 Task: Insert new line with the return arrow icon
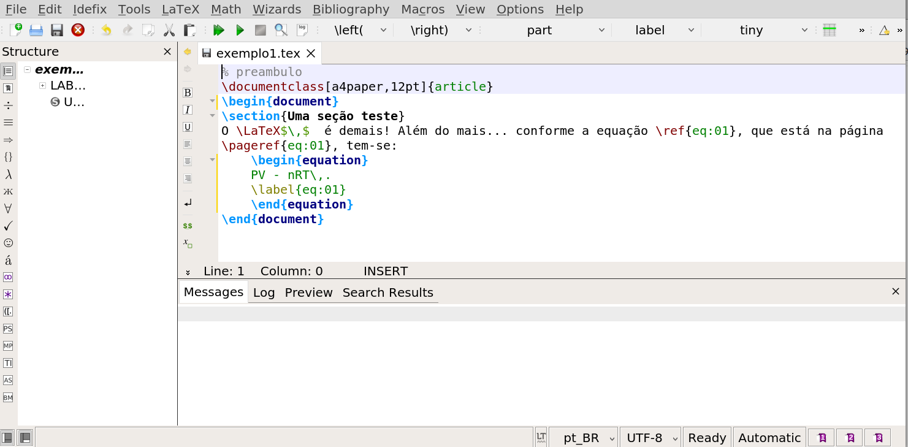point(188,203)
